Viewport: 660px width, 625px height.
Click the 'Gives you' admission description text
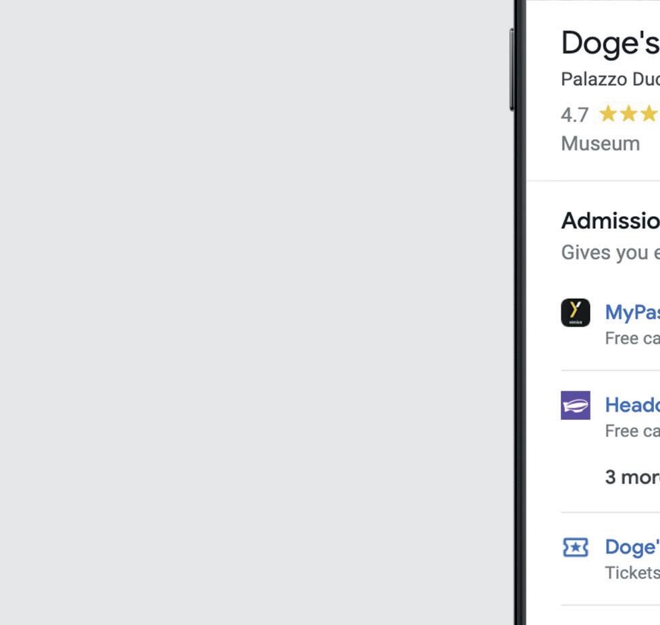pyautogui.click(x=609, y=252)
